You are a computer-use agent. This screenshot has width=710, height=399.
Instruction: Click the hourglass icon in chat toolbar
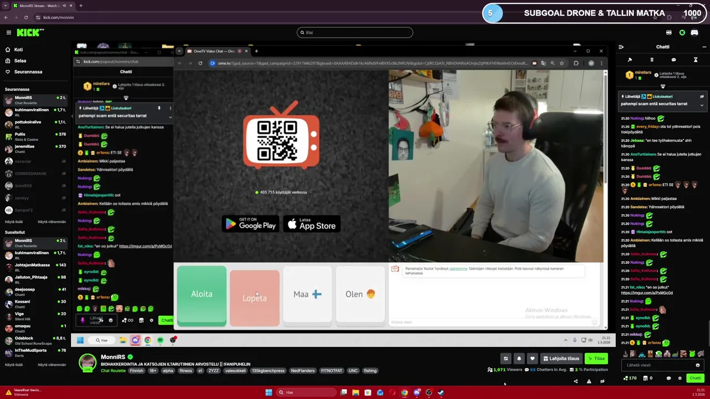tap(696, 60)
